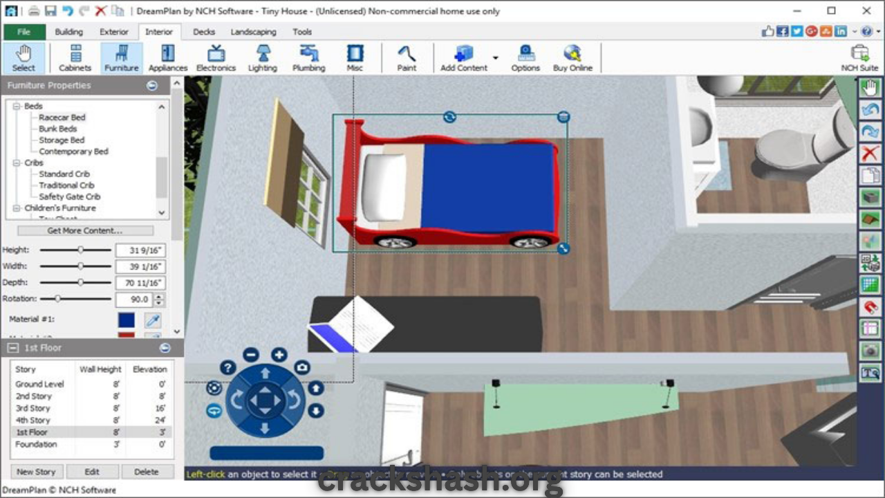Screen dimensions: 885x498
Task: Select the Contemporary Bed item
Action: (73, 151)
